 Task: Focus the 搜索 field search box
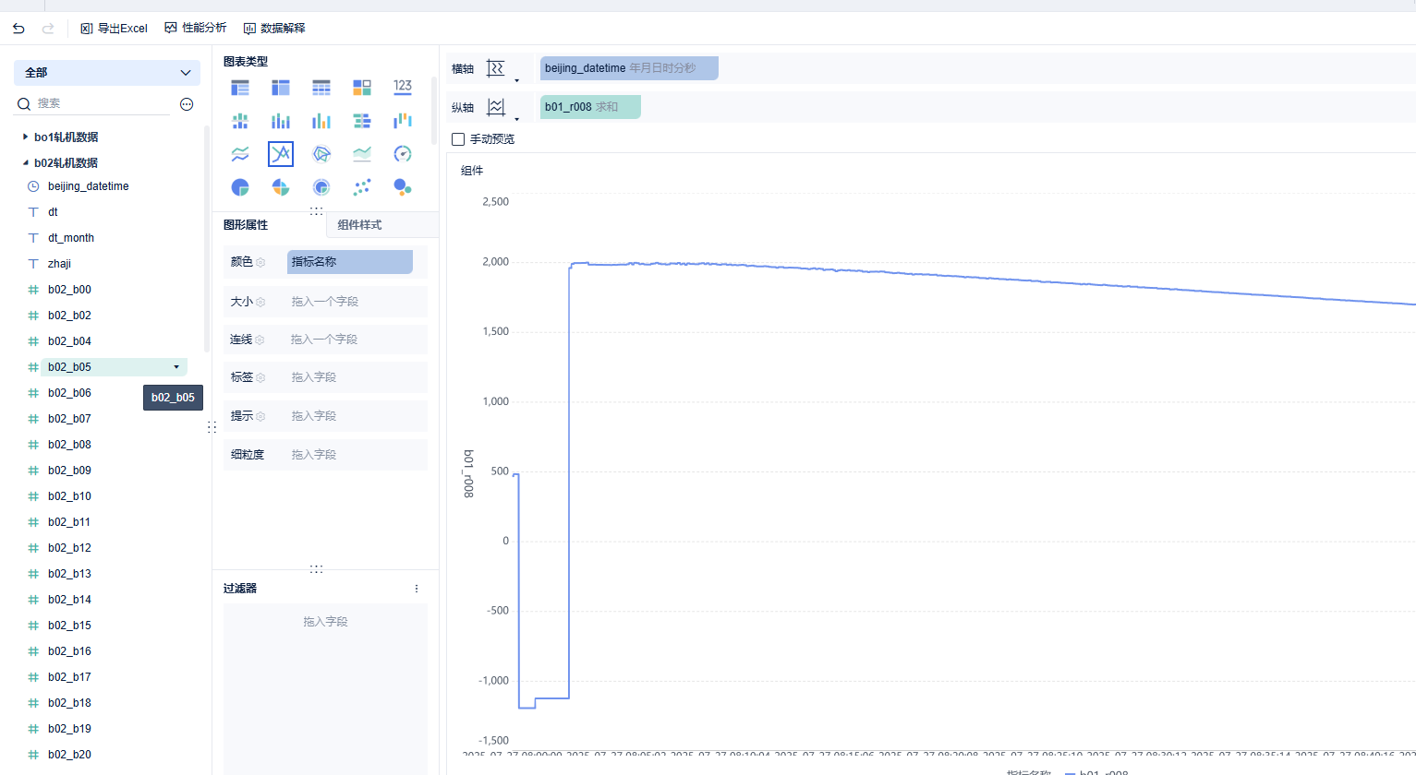[102, 103]
